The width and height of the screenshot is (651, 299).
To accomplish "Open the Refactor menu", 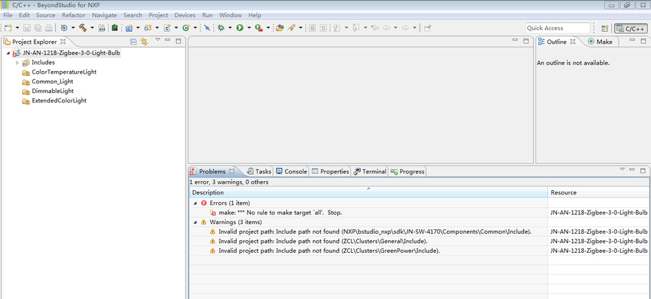I will pos(74,15).
